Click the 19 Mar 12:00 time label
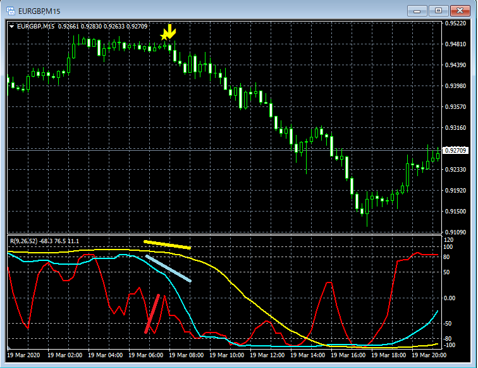The width and height of the screenshot is (478, 368). coord(267,355)
